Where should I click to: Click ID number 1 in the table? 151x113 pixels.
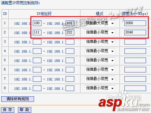[5, 23]
